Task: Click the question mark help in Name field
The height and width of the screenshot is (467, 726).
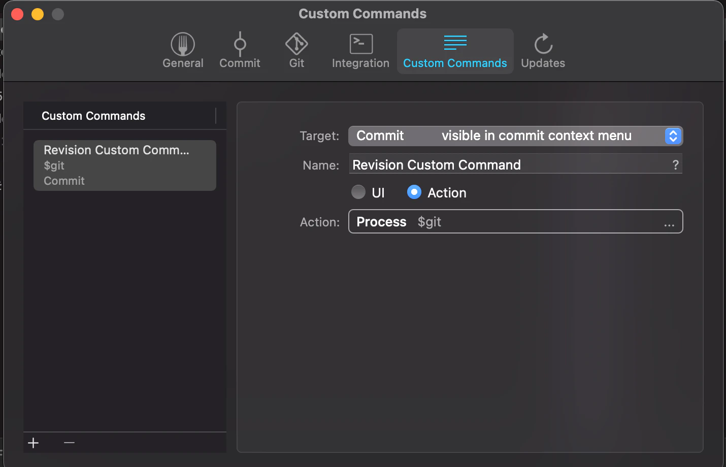Action: tap(675, 165)
